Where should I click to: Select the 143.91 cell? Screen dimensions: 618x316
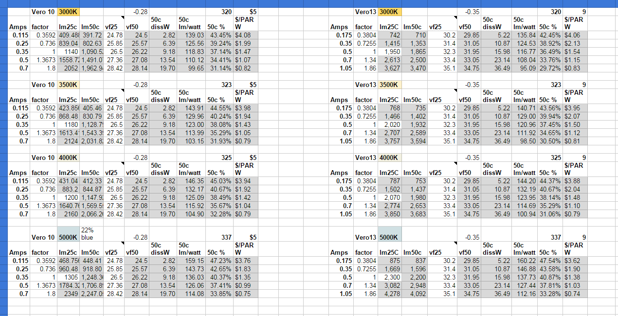tap(191, 108)
